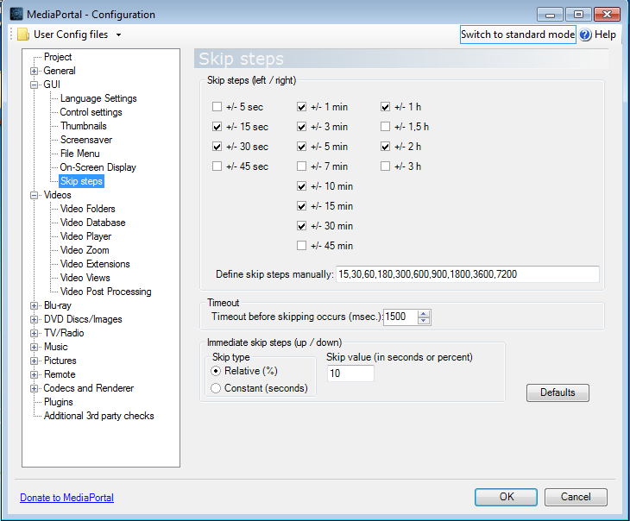Click the Help label in toolbar
The width and height of the screenshot is (630, 521).
pos(605,35)
